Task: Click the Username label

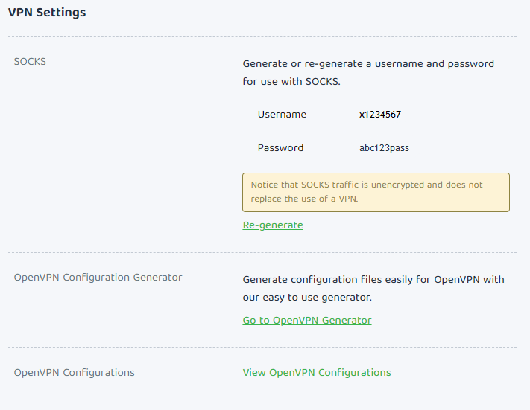Action: click(282, 115)
